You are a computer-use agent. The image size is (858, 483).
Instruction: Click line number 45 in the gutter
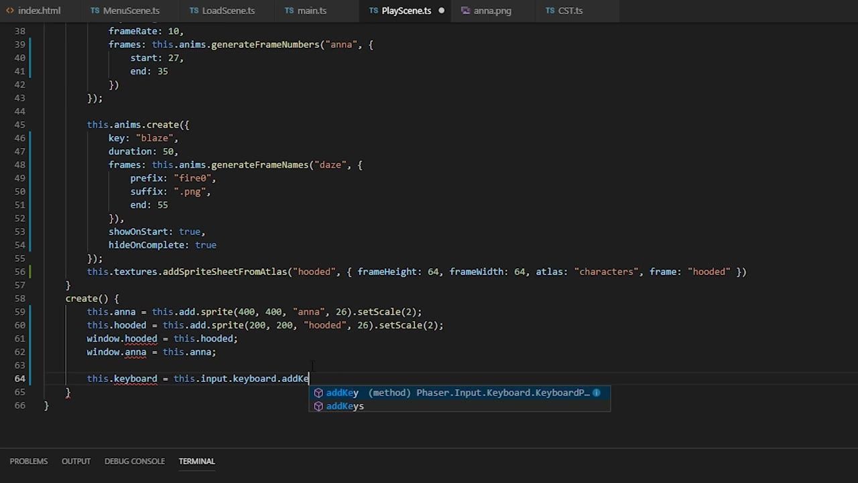click(19, 125)
